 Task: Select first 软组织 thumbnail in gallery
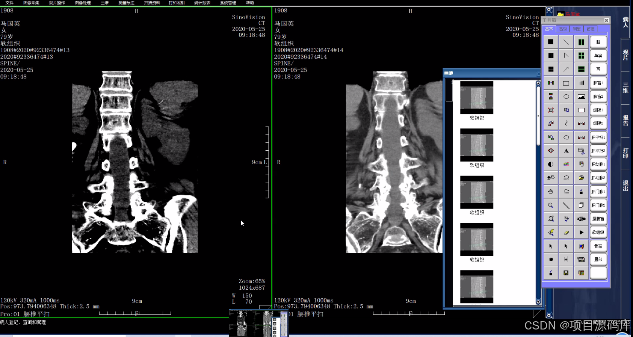(x=477, y=98)
